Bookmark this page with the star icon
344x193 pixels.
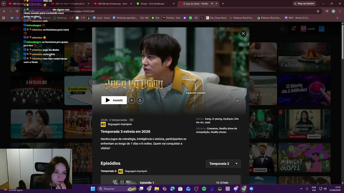click(318, 11)
